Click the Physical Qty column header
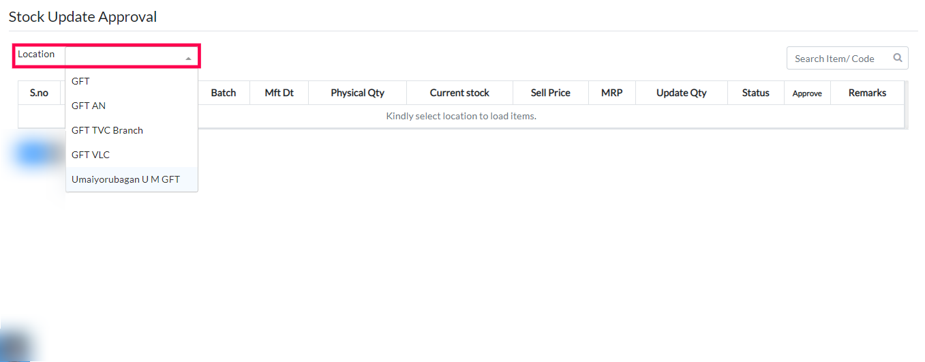This screenshot has width=925, height=362. click(357, 93)
